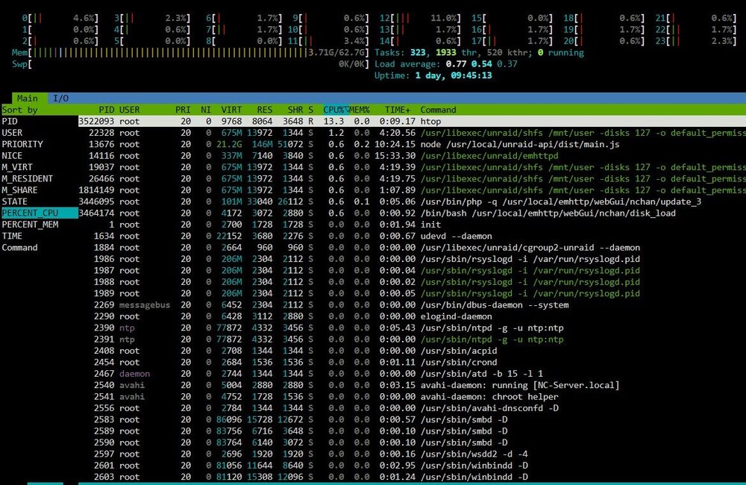Select M_SHARE sort option
This screenshot has width=746, height=485.
[39, 190]
